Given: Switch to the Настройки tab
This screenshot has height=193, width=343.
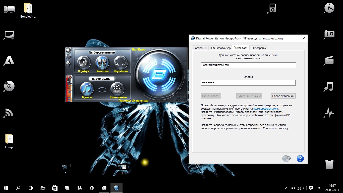Looking at the screenshot, I should pyautogui.click(x=200, y=48).
